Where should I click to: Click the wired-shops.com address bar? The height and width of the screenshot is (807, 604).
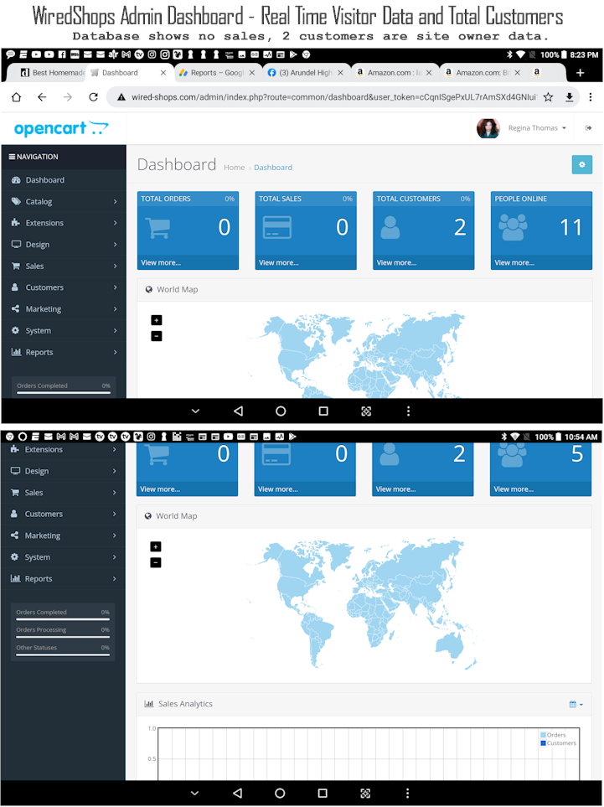point(334,96)
